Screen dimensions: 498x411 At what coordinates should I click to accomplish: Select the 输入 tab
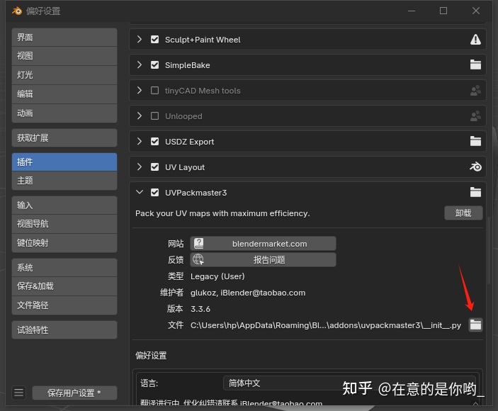point(64,205)
